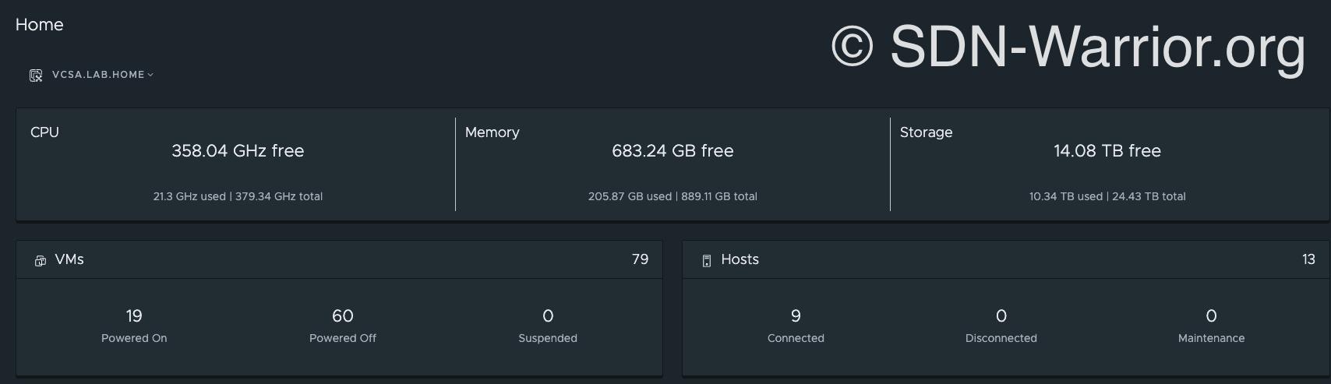This screenshot has height=384, width=1331.
Task: Open the Hosts card header label
Action: 740,260
